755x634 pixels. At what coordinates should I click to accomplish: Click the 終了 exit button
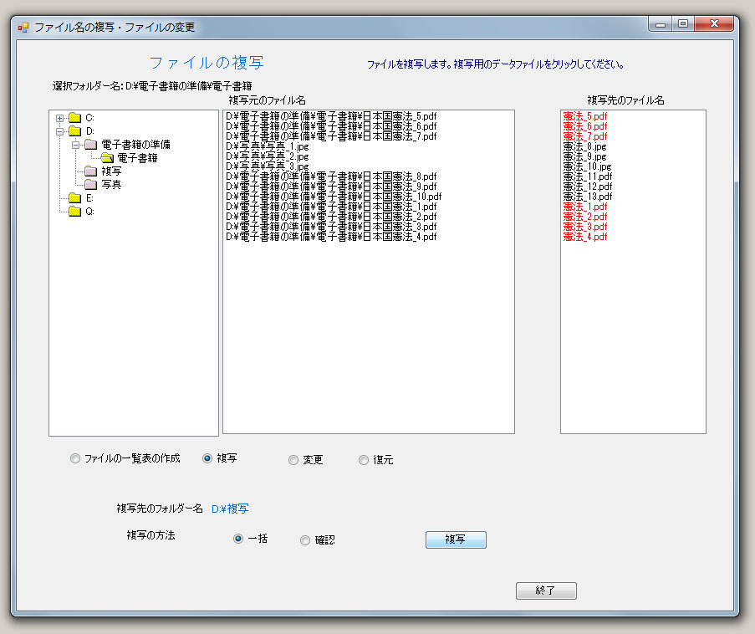546,591
